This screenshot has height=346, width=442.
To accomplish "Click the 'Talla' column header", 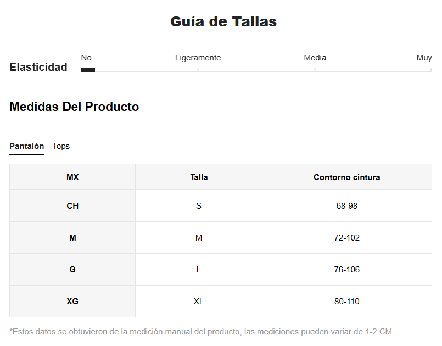I will 199,177.
